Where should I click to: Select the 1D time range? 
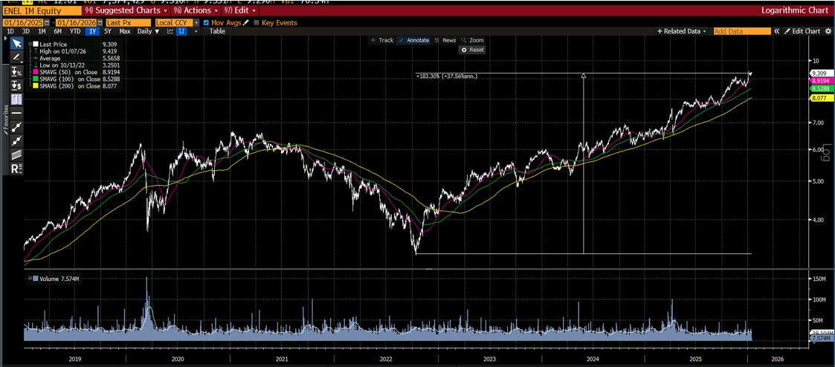tap(10, 31)
